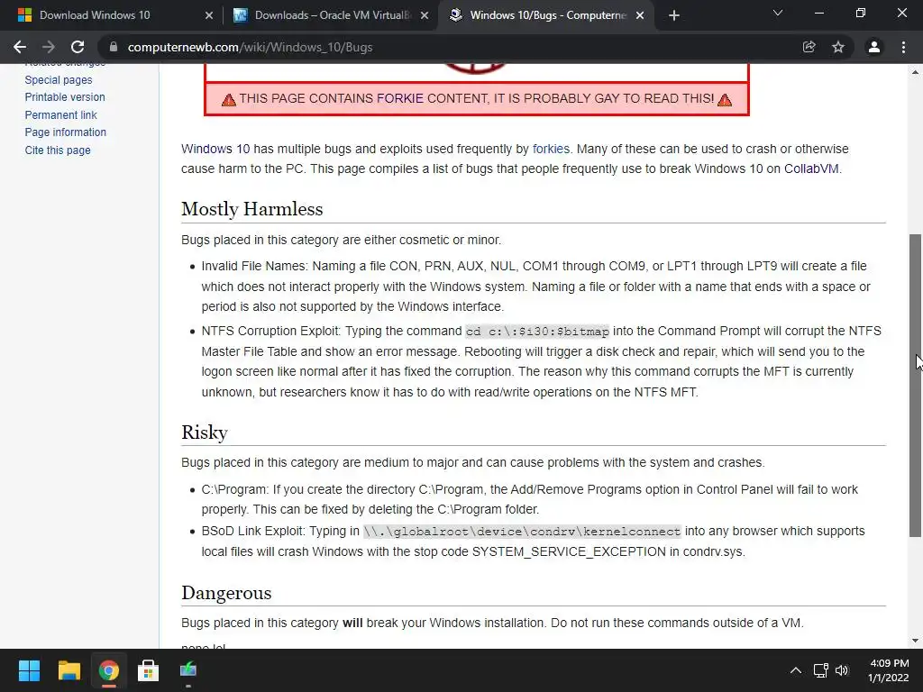Image resolution: width=923 pixels, height=692 pixels.
Task: Open a new browser tab
Action: (x=674, y=15)
